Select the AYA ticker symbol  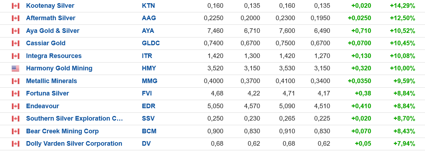pos(148,31)
